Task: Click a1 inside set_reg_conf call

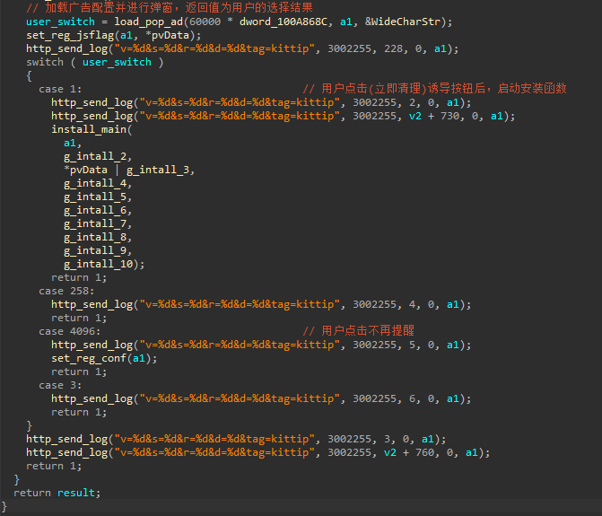Action: point(139,358)
